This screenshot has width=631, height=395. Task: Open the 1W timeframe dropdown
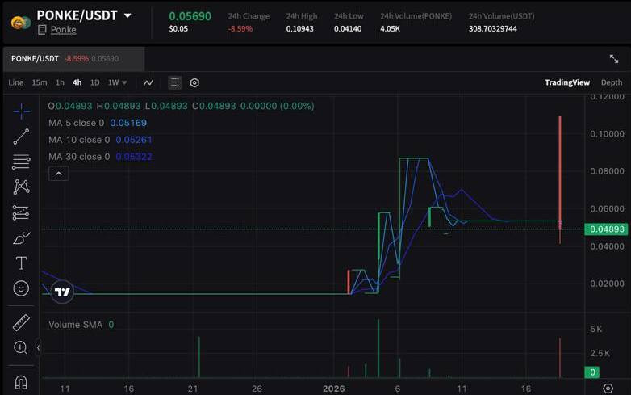[x=118, y=82]
